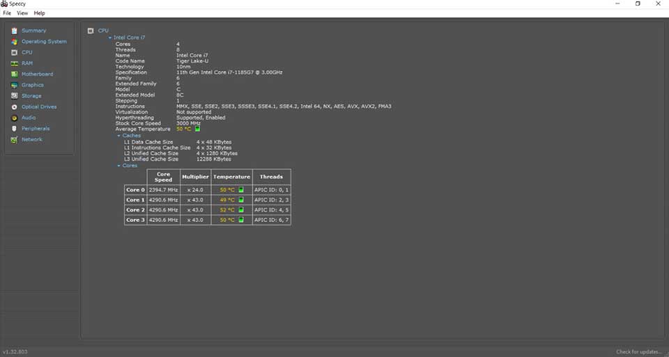Click the Motherboard icon in sidebar
The width and height of the screenshot is (669, 357).
pos(14,74)
